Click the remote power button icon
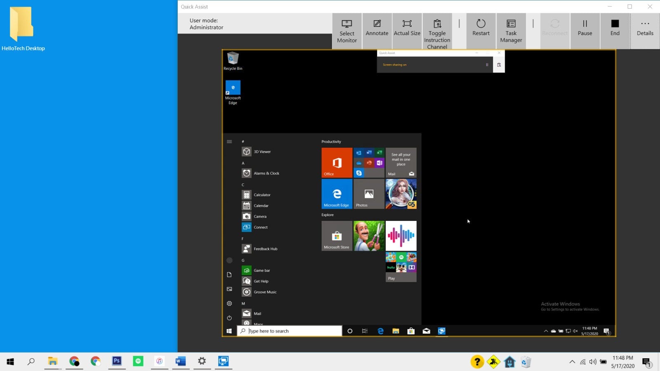 229,318
